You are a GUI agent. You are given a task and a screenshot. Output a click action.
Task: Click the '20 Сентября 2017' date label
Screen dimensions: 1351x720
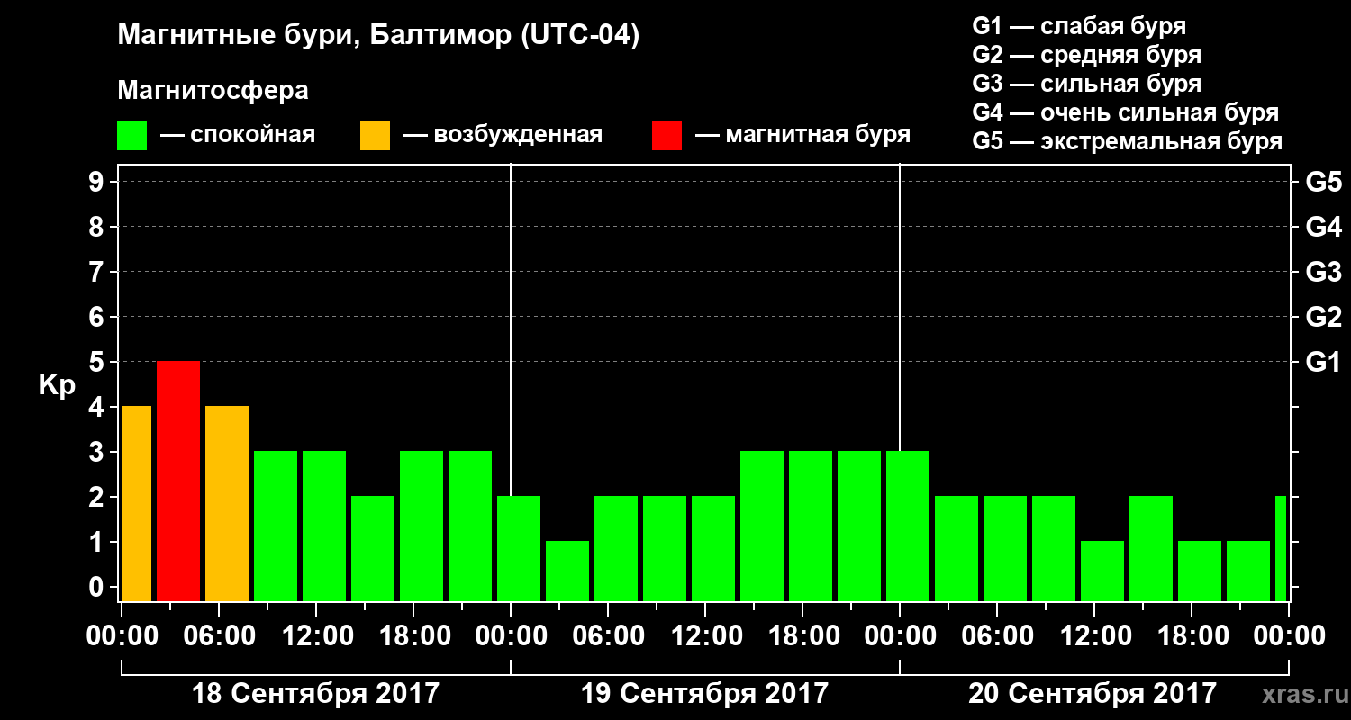(1093, 694)
